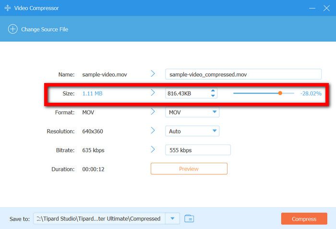Expand the MOV output format dropdown

(215, 112)
